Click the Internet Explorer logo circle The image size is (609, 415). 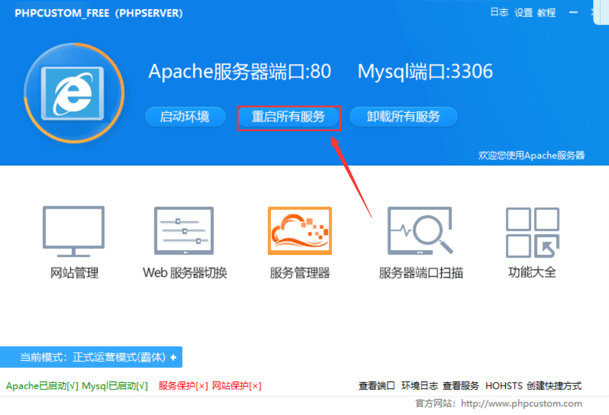click(x=74, y=93)
